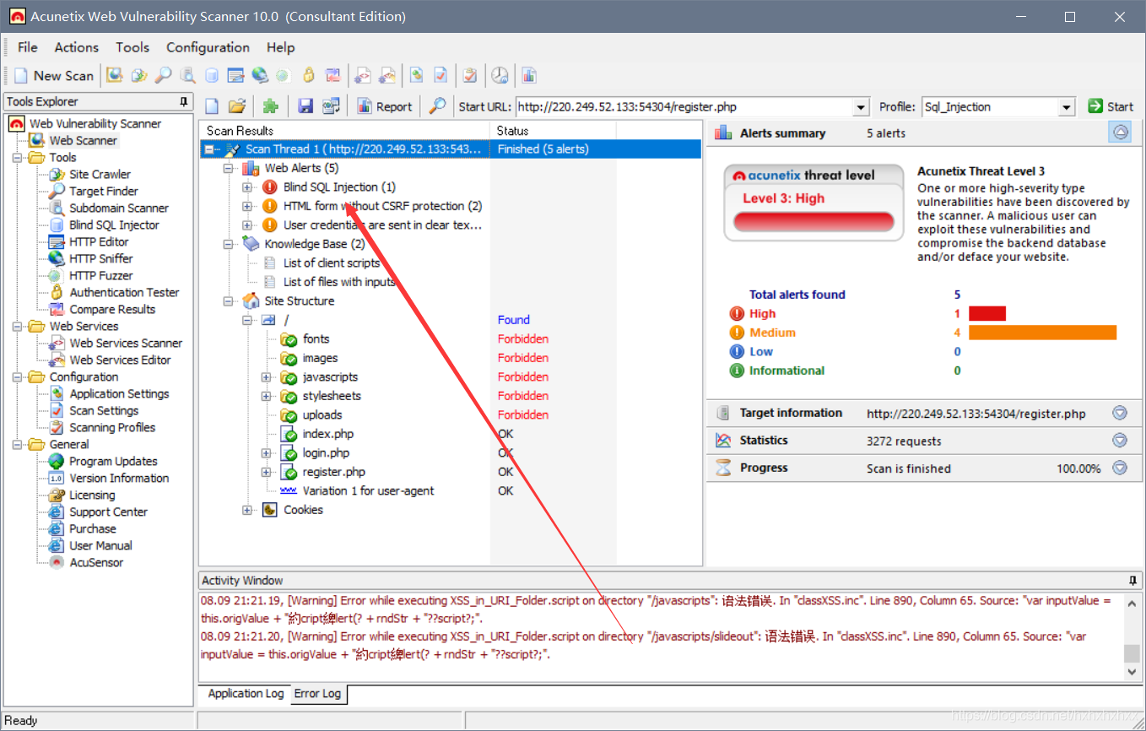The image size is (1146, 731).
Task: Expand the Cookies node
Action: pos(247,510)
